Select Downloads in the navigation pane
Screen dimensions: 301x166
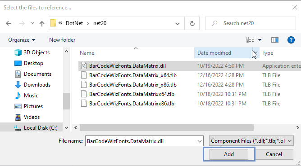click(37, 85)
